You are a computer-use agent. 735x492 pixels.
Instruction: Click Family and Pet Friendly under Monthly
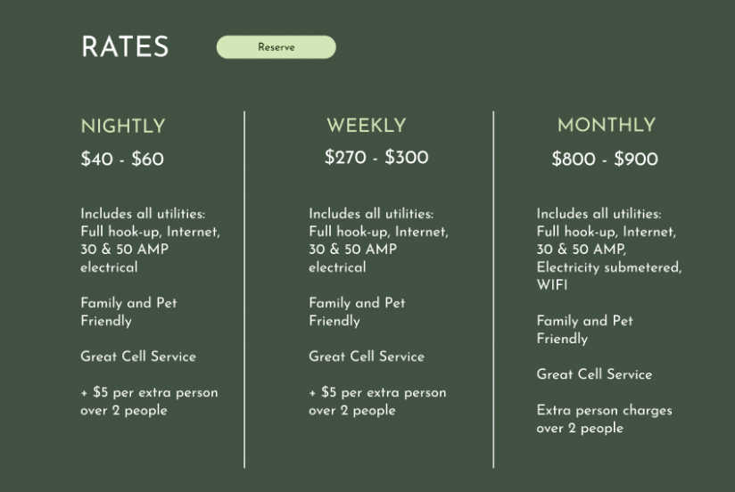pos(584,330)
